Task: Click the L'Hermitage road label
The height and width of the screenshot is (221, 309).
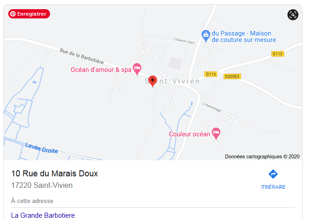Action: tap(212, 107)
